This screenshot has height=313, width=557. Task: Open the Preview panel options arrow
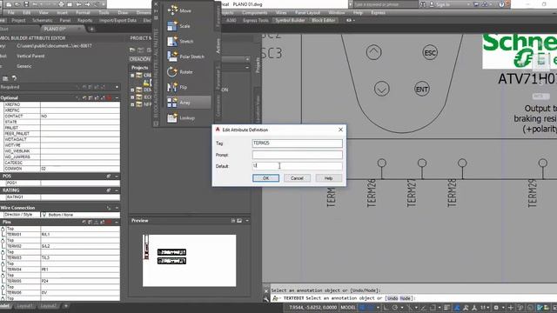(247, 220)
